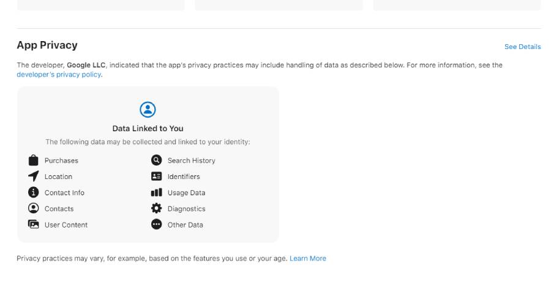Click the Diagnostics gear icon
The height and width of the screenshot is (290, 551).
(x=156, y=208)
